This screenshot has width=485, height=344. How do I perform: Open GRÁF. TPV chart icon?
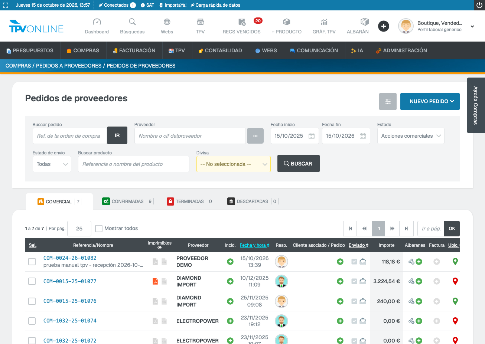[324, 22]
